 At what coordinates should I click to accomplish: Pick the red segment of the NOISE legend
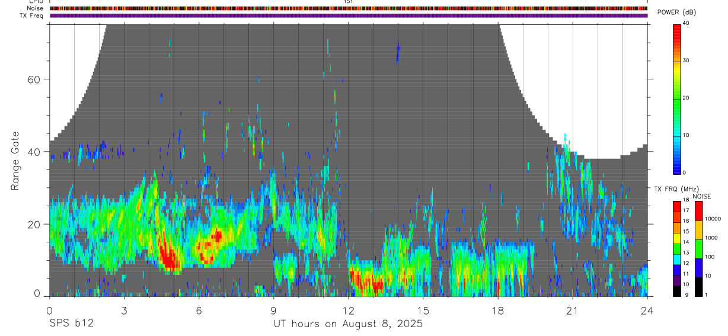coord(698,211)
